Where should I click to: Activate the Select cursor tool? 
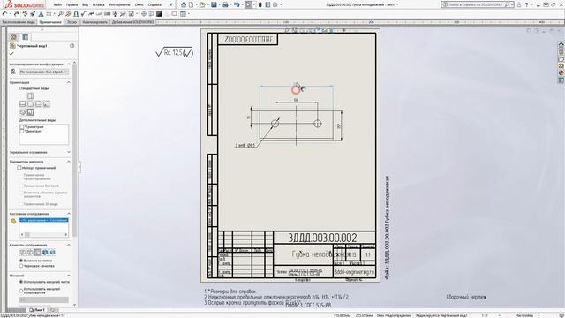click(248, 4)
